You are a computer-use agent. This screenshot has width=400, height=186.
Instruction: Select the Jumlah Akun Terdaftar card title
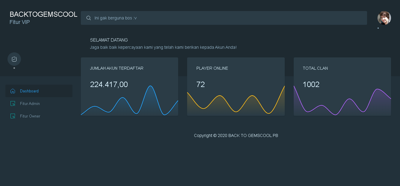pyautogui.click(x=116, y=68)
